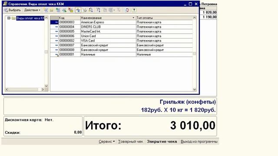
Task: Click the row icon for code 00000005
Action: point(56,32)
